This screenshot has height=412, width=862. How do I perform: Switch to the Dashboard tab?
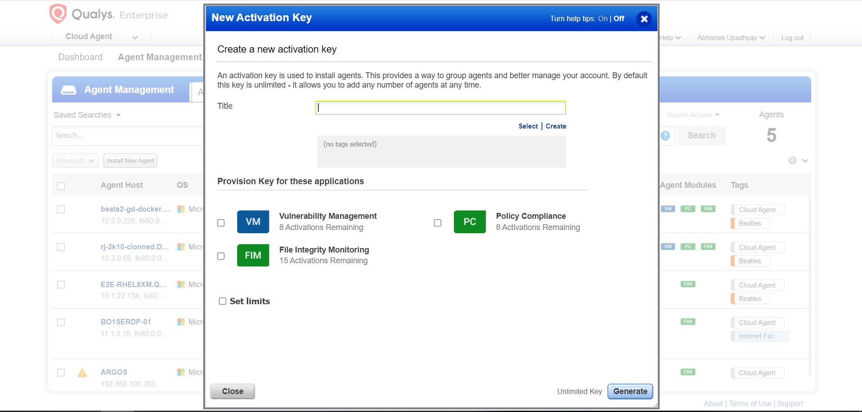80,57
